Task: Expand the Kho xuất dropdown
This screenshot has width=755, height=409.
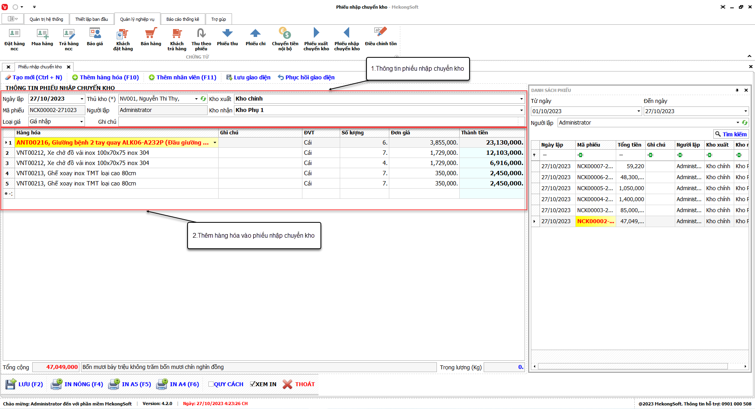Action: coord(521,99)
